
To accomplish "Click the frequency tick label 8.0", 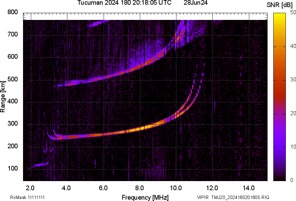I will point(139,188).
